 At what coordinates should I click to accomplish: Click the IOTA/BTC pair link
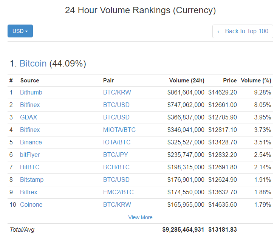pyautogui.click(x=117, y=142)
